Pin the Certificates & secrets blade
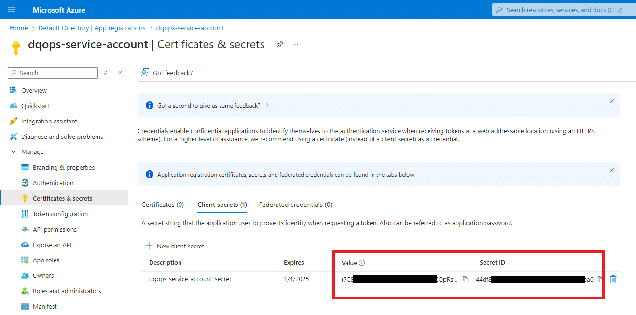 (x=279, y=44)
